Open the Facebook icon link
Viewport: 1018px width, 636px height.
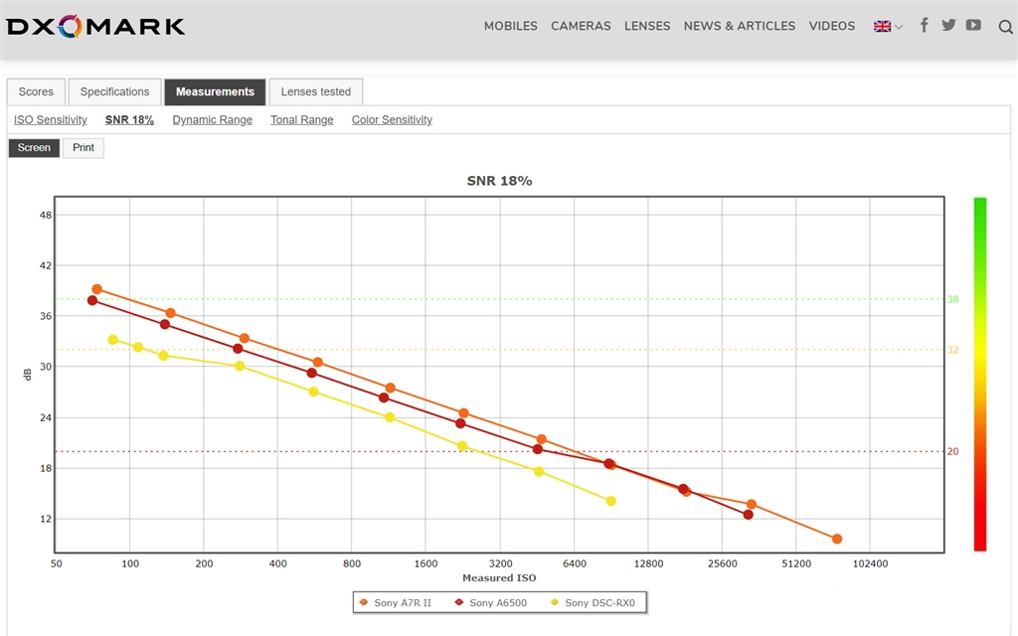click(924, 25)
